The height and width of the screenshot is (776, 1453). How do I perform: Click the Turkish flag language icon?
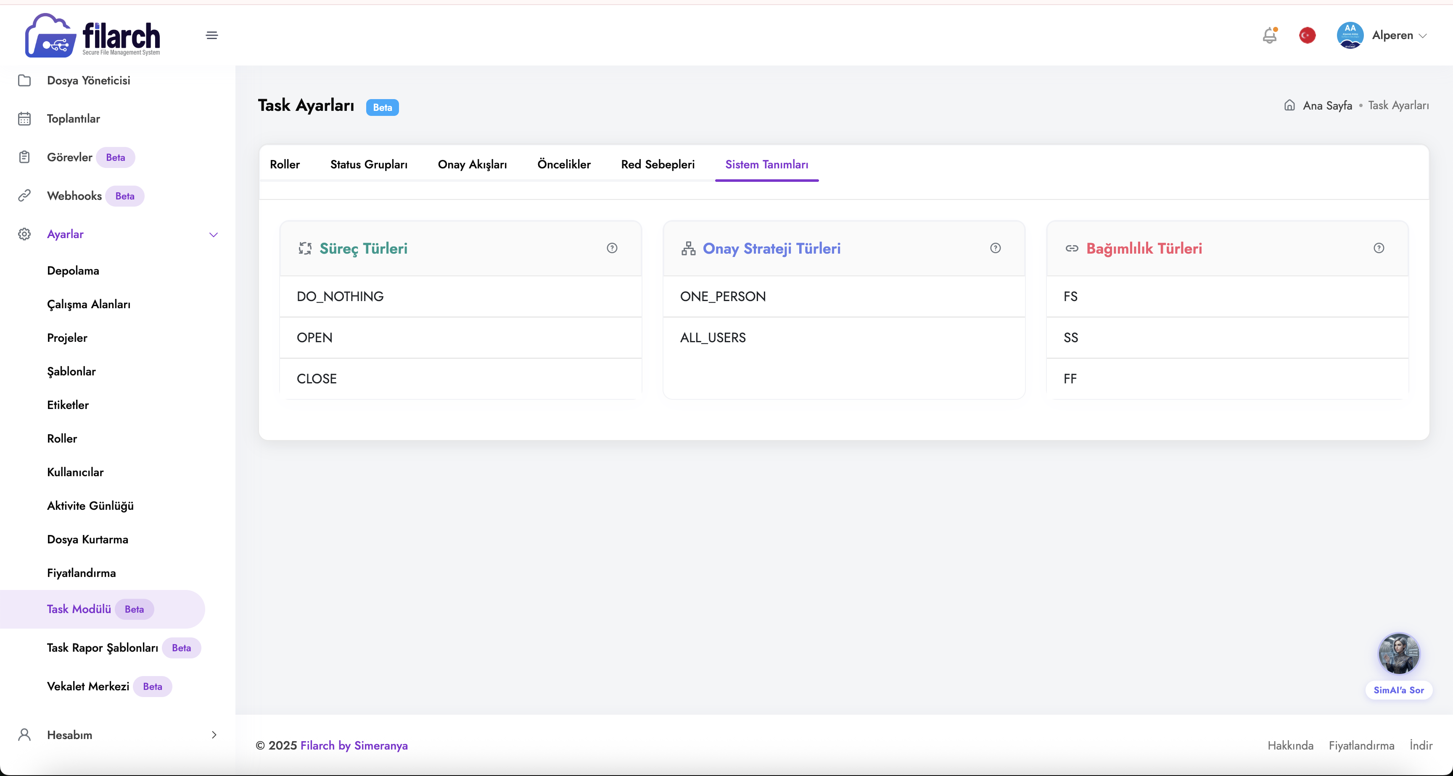(x=1307, y=36)
